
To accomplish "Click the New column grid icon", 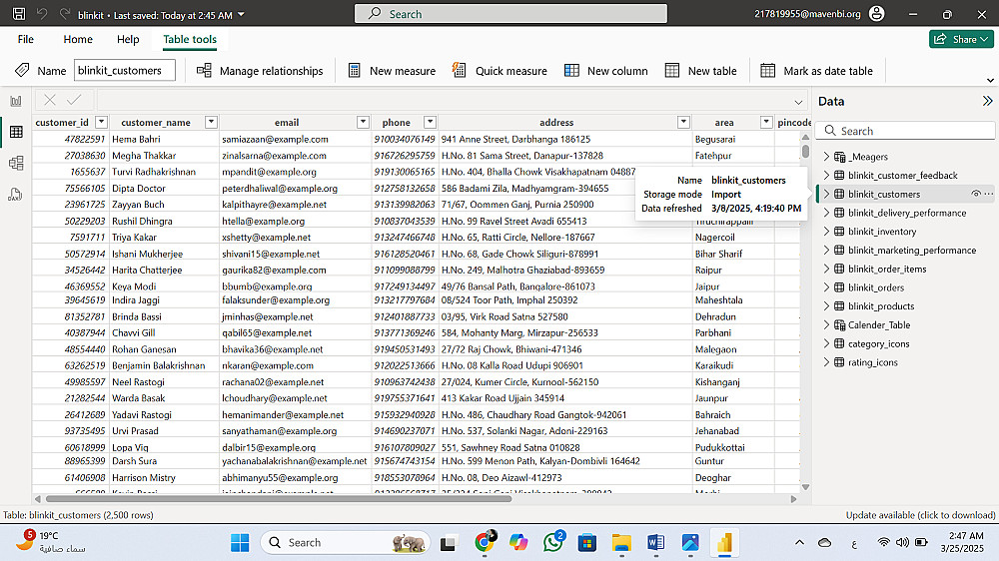I will 571,70.
